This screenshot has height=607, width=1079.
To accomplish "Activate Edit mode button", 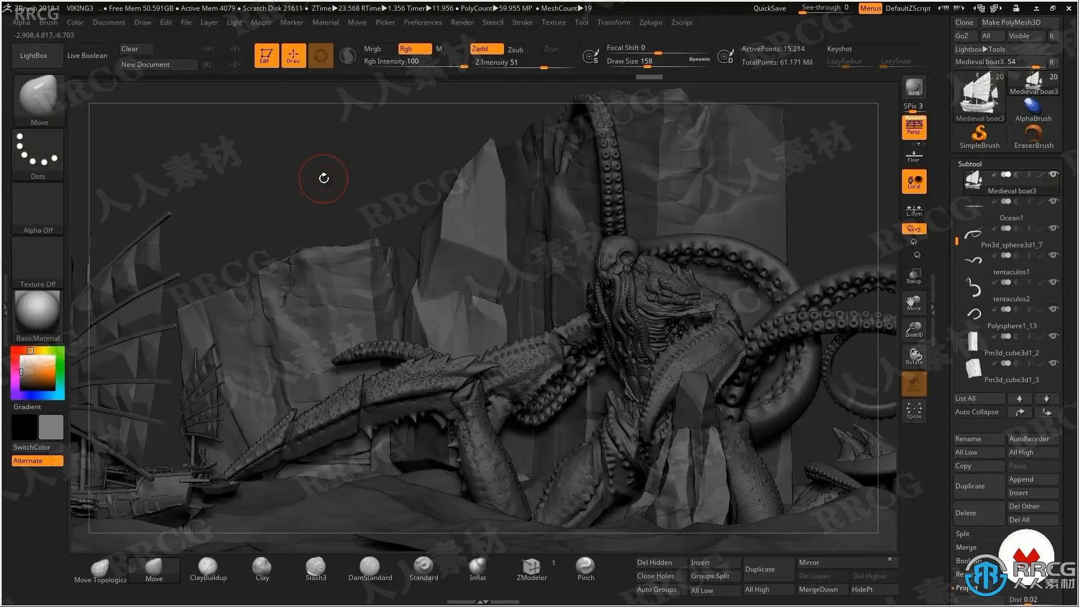I will (266, 56).
